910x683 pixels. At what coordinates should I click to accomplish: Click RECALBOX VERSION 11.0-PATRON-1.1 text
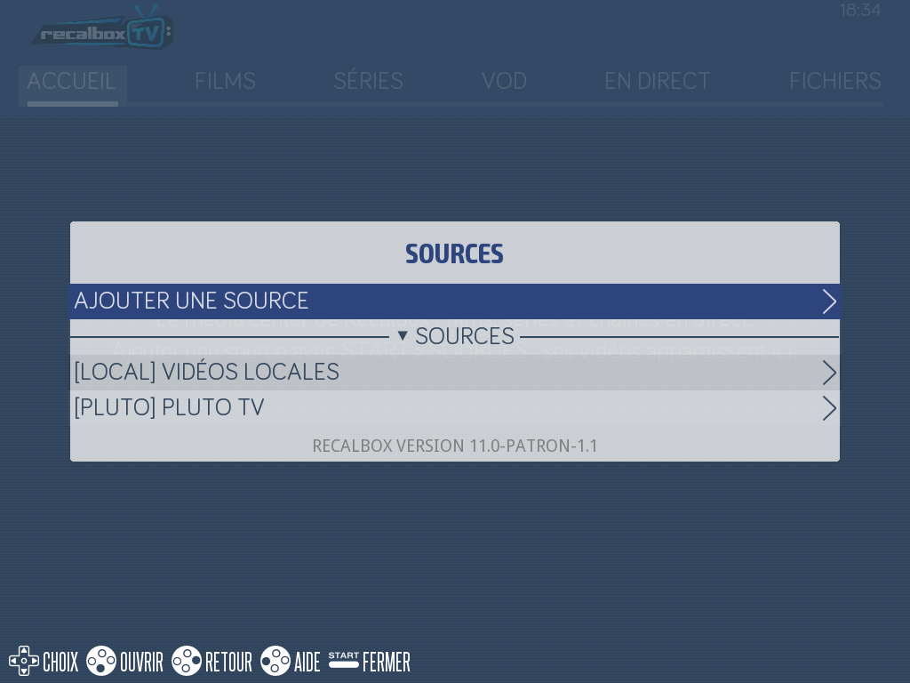tap(454, 446)
